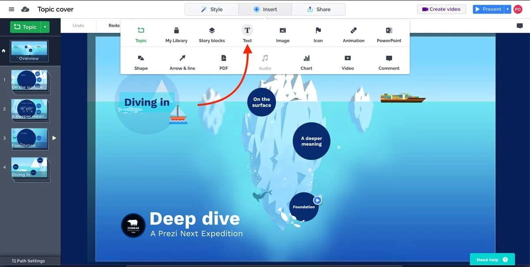The height and width of the screenshot is (267, 530).
Task: Insert a PDF document
Action: click(x=223, y=62)
